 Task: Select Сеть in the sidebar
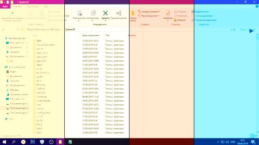coord(9,119)
